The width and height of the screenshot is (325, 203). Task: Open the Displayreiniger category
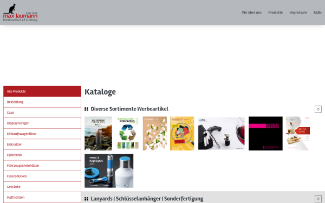click(42, 123)
